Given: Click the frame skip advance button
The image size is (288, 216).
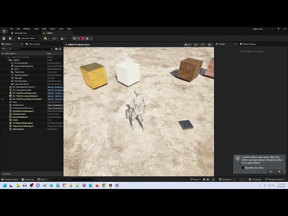Looking at the screenshot, I should (x=79, y=38).
